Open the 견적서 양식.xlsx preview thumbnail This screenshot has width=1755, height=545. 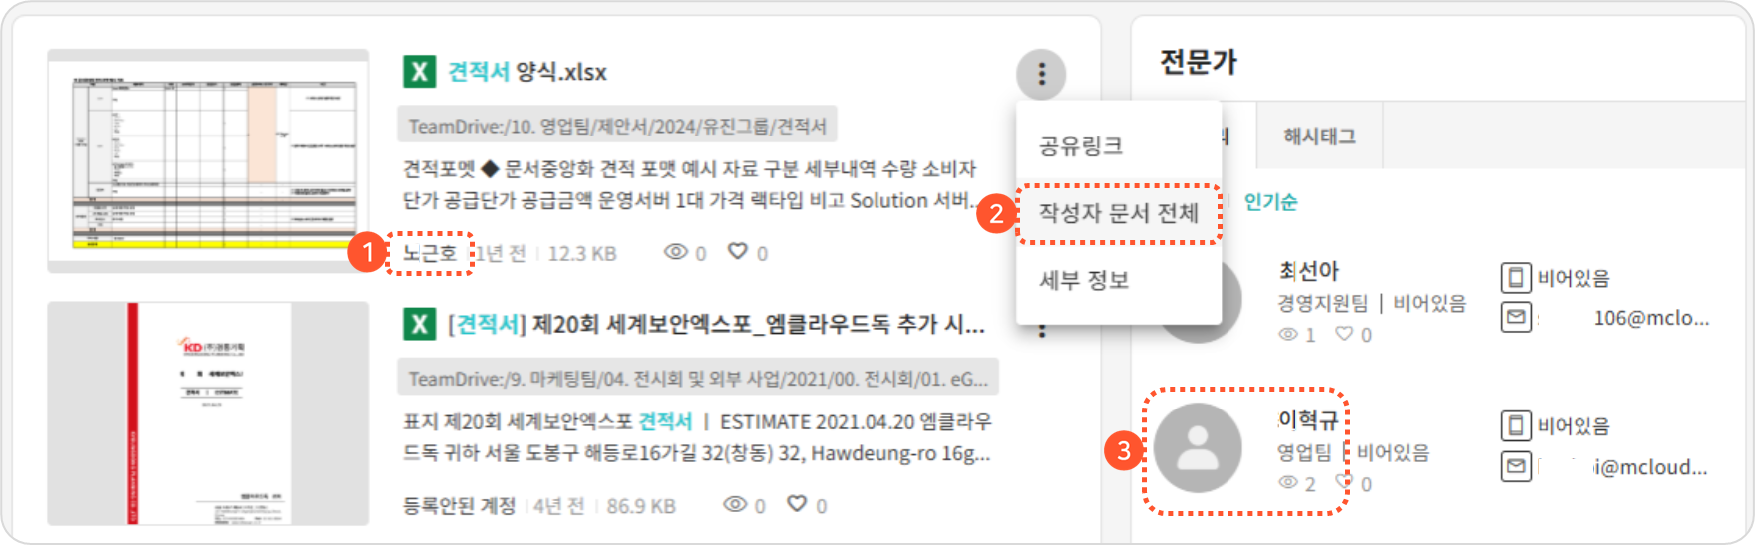click(x=207, y=159)
